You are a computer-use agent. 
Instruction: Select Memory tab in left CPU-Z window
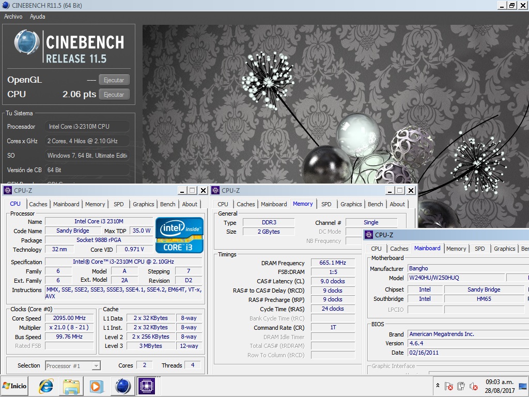[95, 204]
